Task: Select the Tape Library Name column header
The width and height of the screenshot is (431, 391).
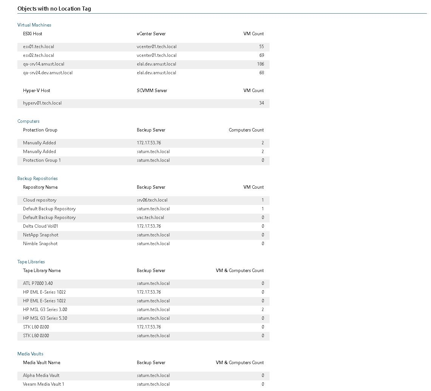Action: [42, 271]
